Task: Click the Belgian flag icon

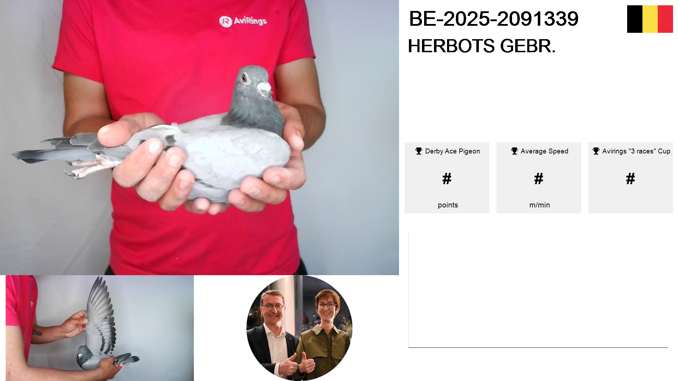Action: click(x=650, y=19)
